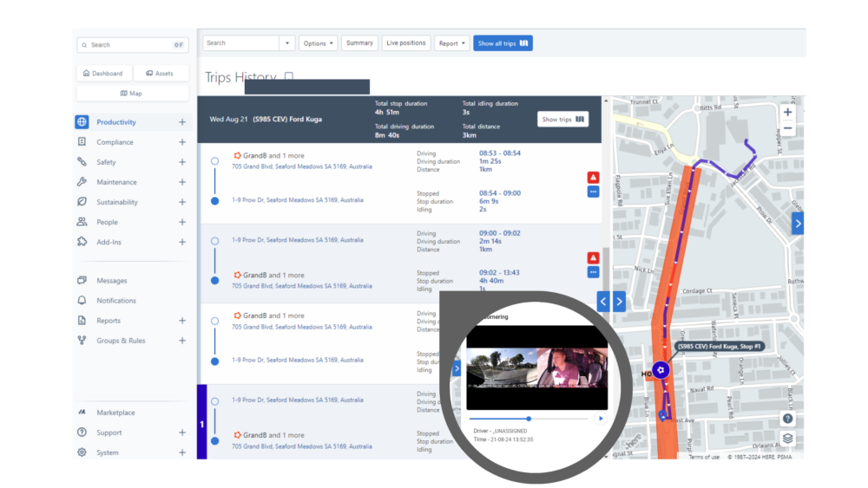Click the Ford Kuga stop marker on map
The height and width of the screenshot is (488, 868).
661,371
